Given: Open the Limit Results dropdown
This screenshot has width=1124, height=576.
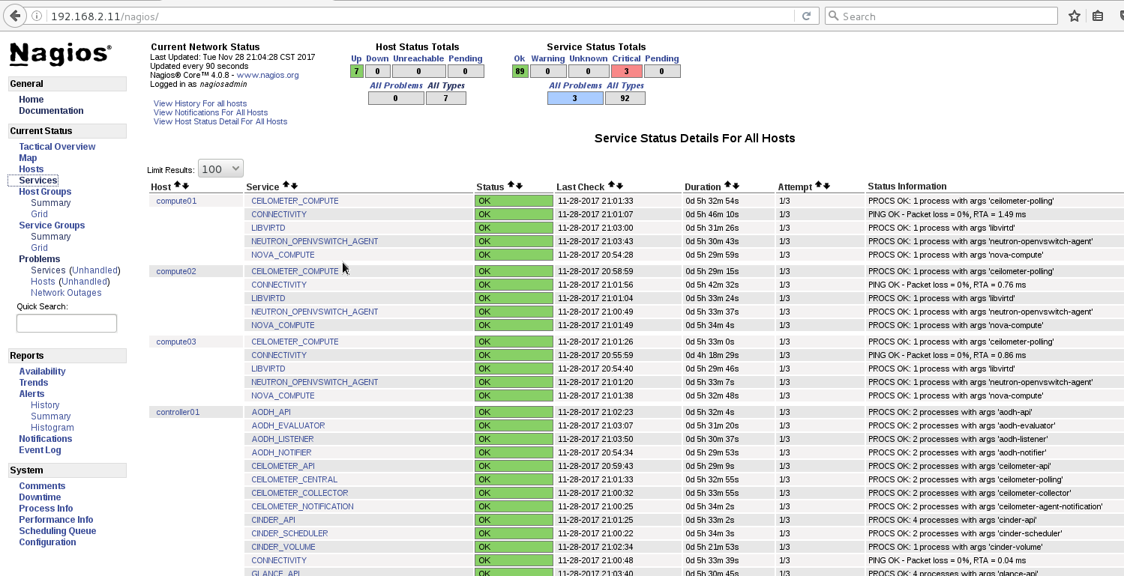Looking at the screenshot, I should pyautogui.click(x=220, y=169).
